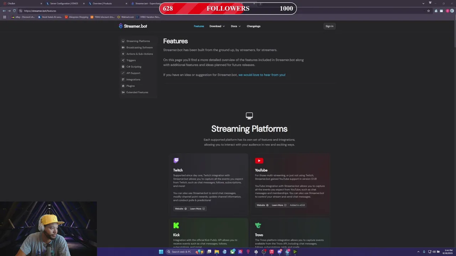The height and width of the screenshot is (256, 456).
Task: Open the browser profile avatar icon
Action: click(x=447, y=11)
